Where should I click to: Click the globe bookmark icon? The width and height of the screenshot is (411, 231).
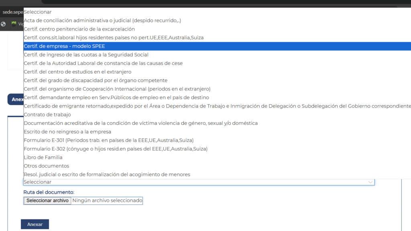click(3, 24)
